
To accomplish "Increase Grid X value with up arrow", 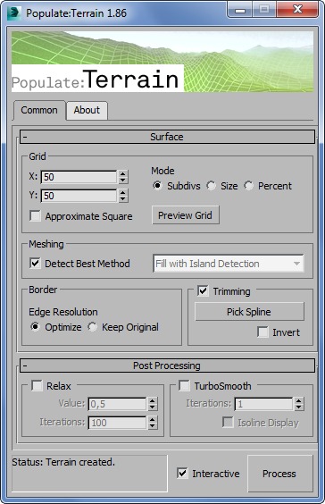I will click(x=123, y=173).
